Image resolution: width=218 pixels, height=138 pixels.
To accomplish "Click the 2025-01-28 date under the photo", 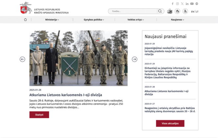I will (x=35, y=90).
